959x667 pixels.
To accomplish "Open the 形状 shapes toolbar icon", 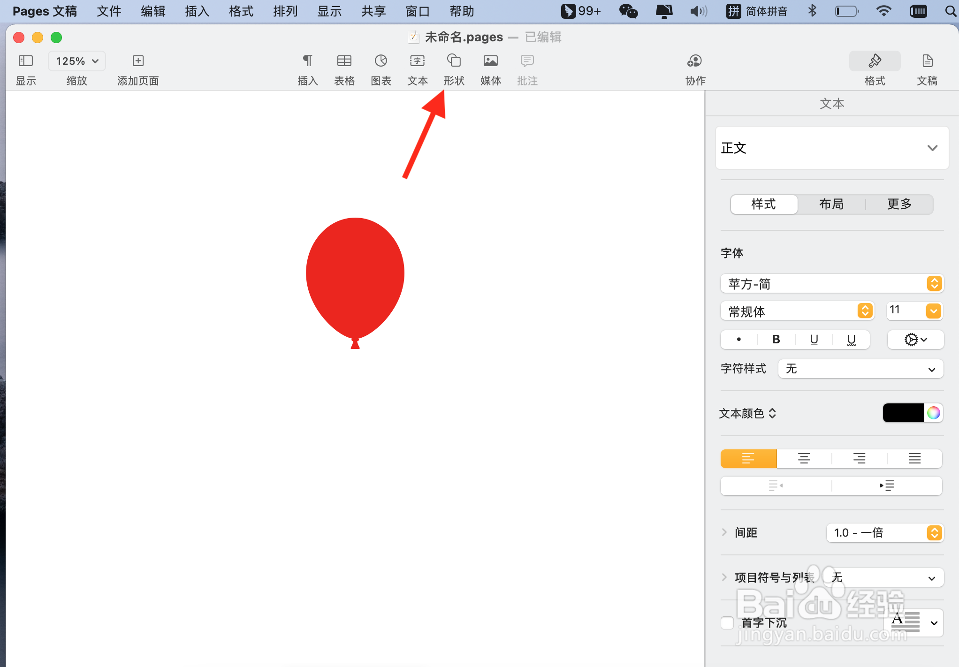I will click(454, 61).
